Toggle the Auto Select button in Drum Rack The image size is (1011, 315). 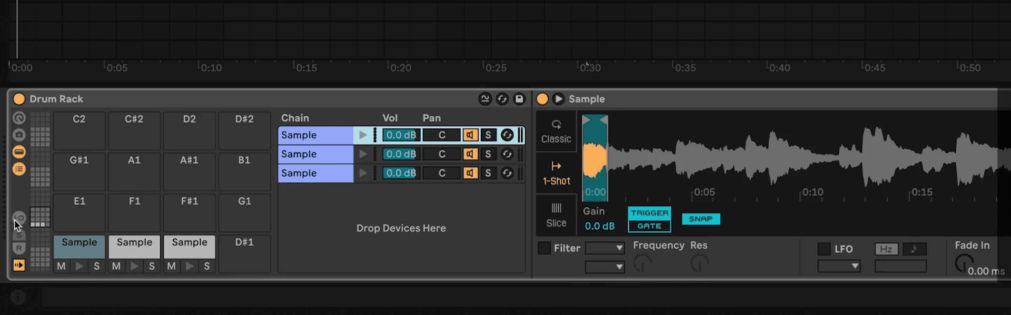click(19, 265)
